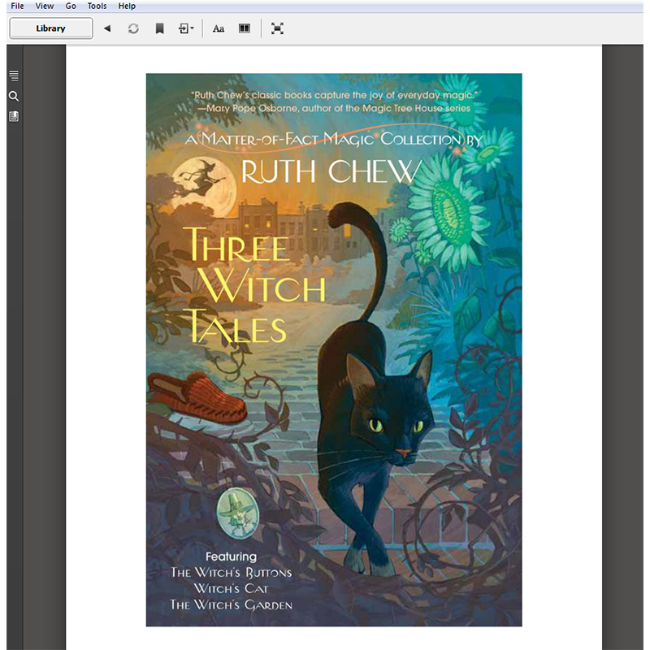The width and height of the screenshot is (650, 650).
Task: Add a bookmark to this page
Action: point(159,28)
